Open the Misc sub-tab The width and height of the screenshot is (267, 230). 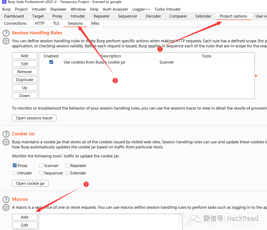[x=95, y=23]
